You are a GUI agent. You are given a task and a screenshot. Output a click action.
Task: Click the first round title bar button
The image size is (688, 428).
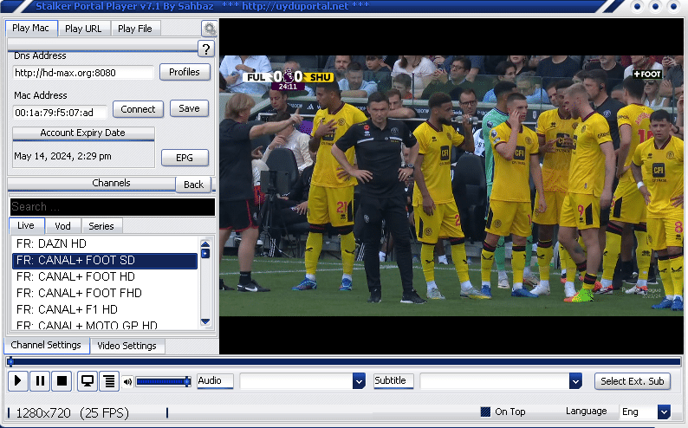pyautogui.click(x=637, y=7)
